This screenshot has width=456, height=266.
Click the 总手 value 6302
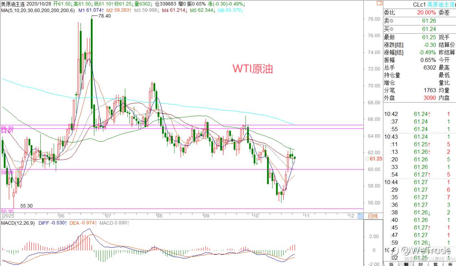point(430,68)
